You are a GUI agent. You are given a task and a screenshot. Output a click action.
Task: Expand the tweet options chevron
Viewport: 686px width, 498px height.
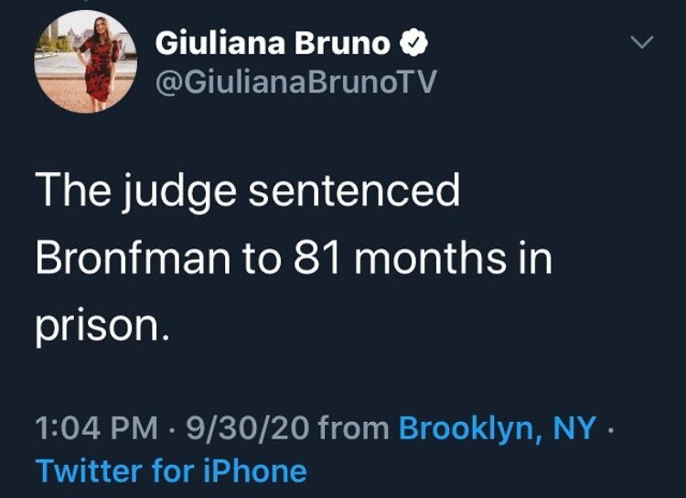[644, 43]
